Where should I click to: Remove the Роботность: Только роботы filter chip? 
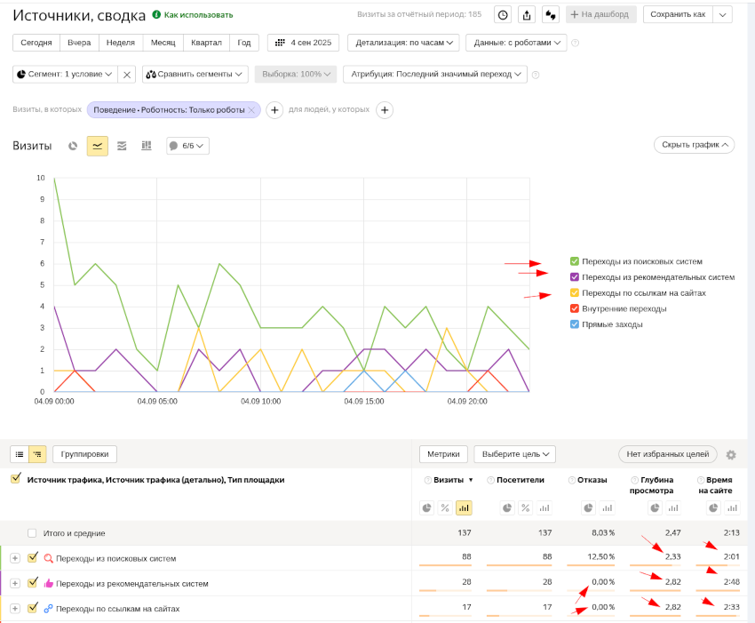point(250,110)
